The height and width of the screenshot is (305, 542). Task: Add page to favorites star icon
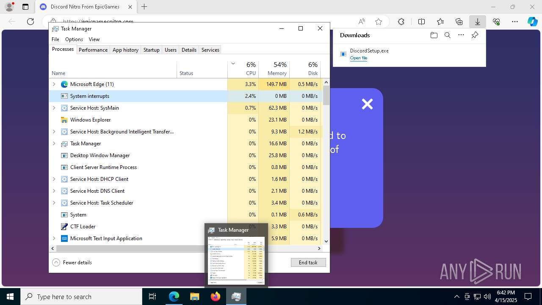[379, 22]
